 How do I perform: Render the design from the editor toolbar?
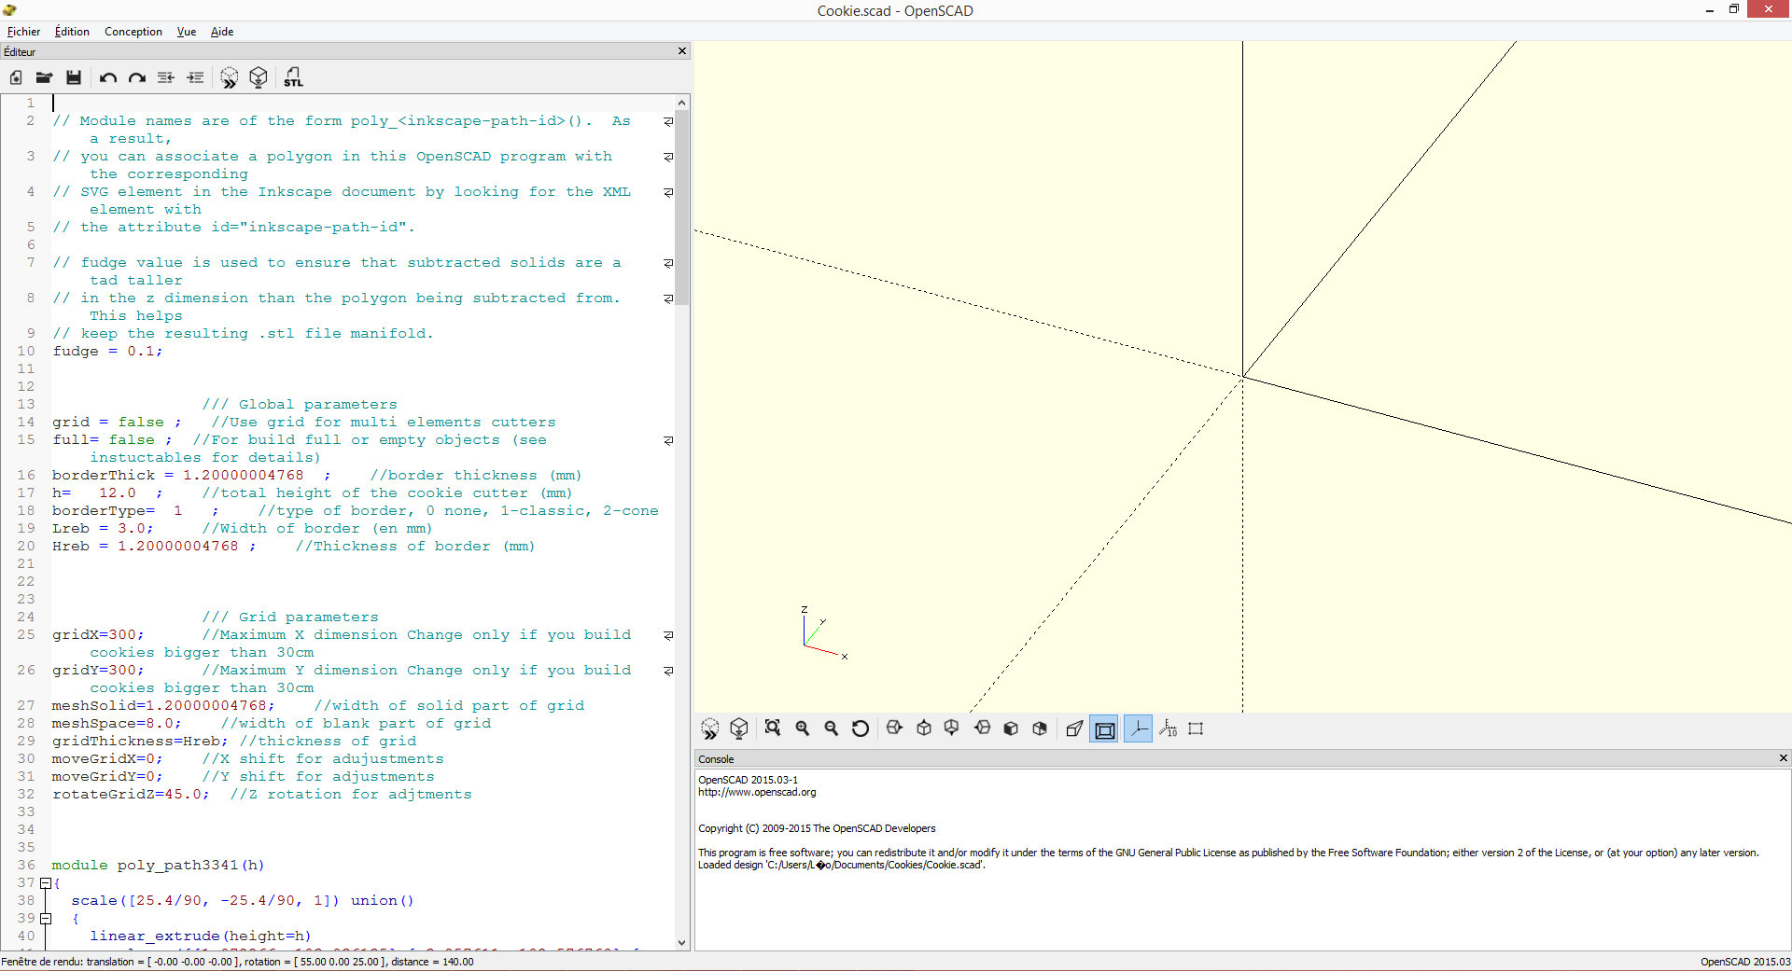(259, 77)
